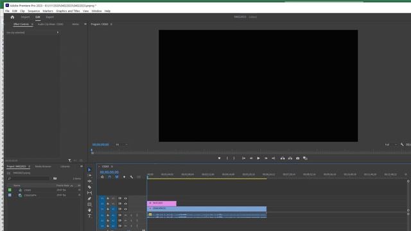Hide track V3 with eye icon

126,198
